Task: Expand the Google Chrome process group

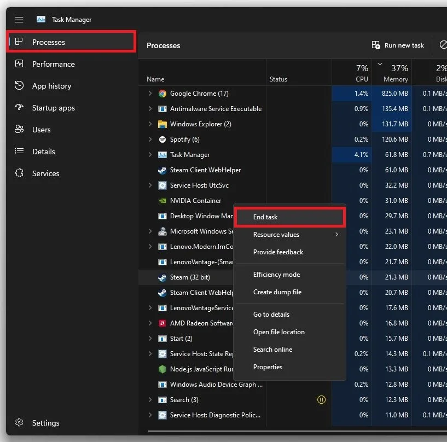Action: (x=150, y=93)
